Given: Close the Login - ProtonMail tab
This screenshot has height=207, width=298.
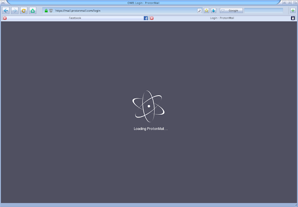Looking at the screenshot, I should [152, 18].
